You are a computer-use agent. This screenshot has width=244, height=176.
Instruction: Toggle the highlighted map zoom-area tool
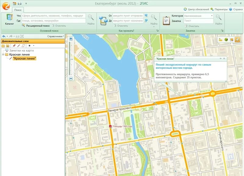click(x=237, y=40)
